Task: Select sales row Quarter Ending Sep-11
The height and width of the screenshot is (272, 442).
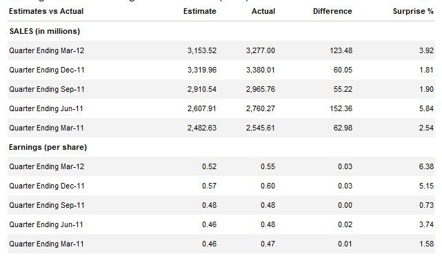Action: 221,89
